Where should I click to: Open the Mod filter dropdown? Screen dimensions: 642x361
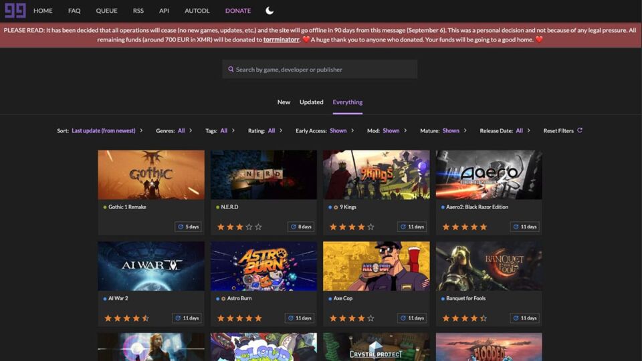click(x=387, y=130)
